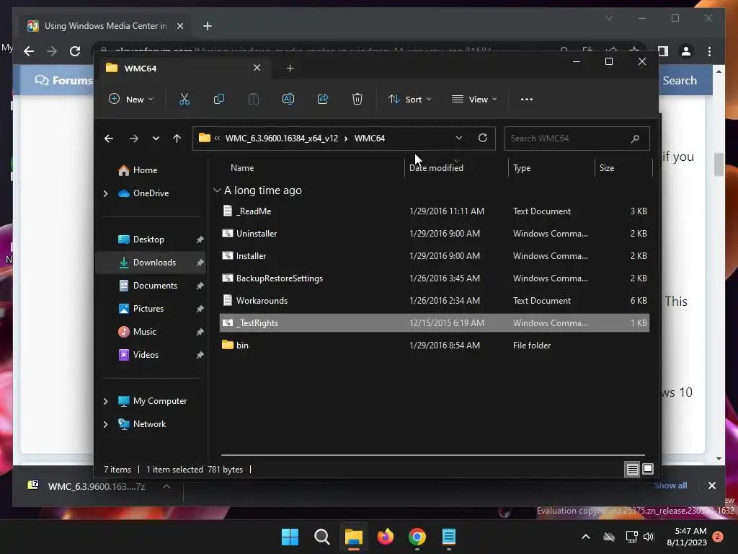The image size is (738, 554).
Task: Toggle Chrome side panel
Action: [x=663, y=51]
